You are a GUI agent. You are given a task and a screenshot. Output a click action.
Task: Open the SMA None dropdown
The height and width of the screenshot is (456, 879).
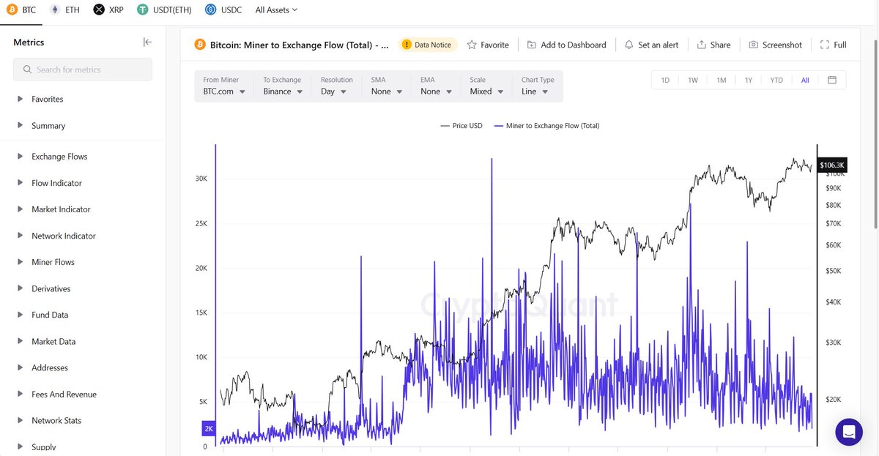pyautogui.click(x=387, y=86)
